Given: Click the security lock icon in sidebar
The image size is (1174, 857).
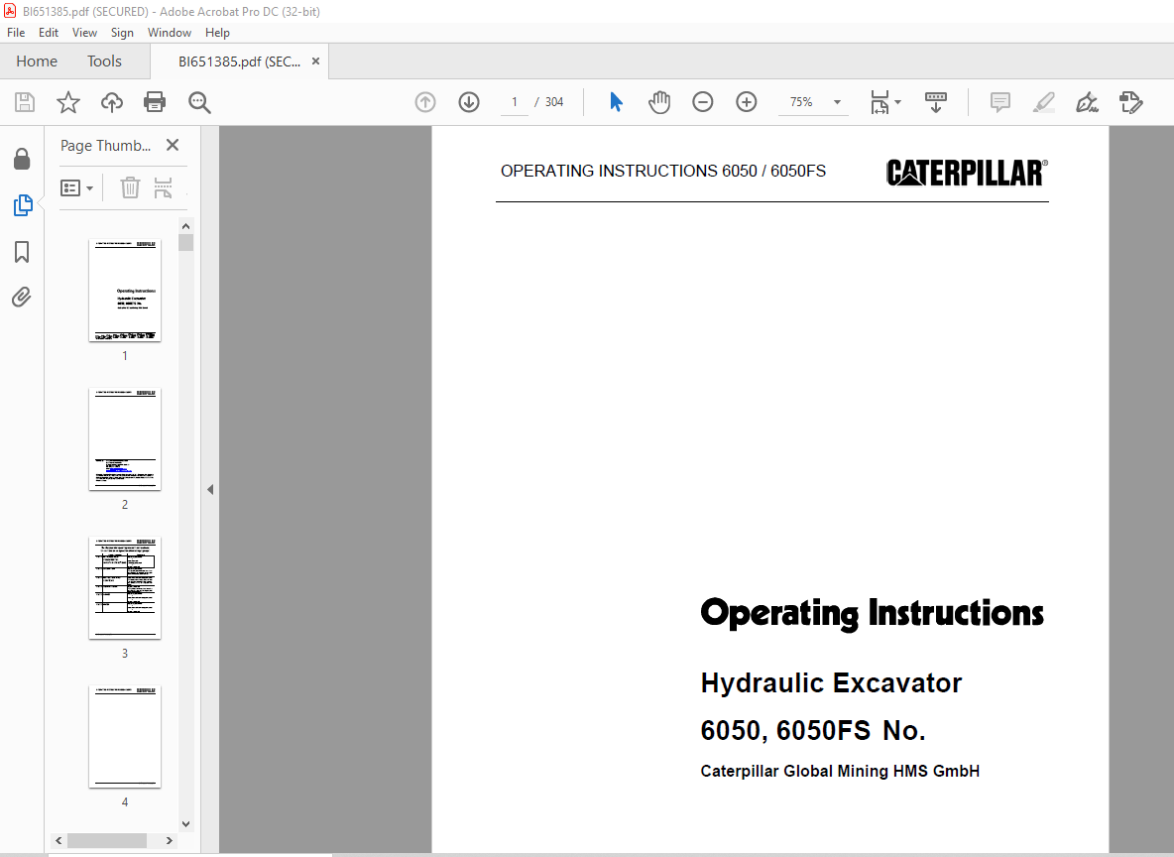Looking at the screenshot, I should pos(22,158).
